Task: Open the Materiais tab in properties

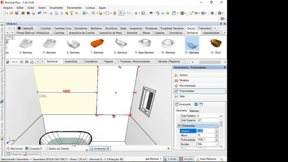Action: click(x=194, y=111)
